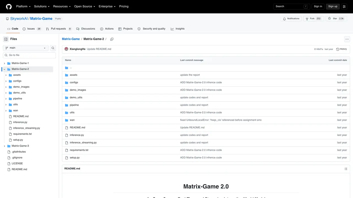The width and height of the screenshot is (353, 198).
Task: Click the assets folder icon in table
Action: tap(66, 75)
